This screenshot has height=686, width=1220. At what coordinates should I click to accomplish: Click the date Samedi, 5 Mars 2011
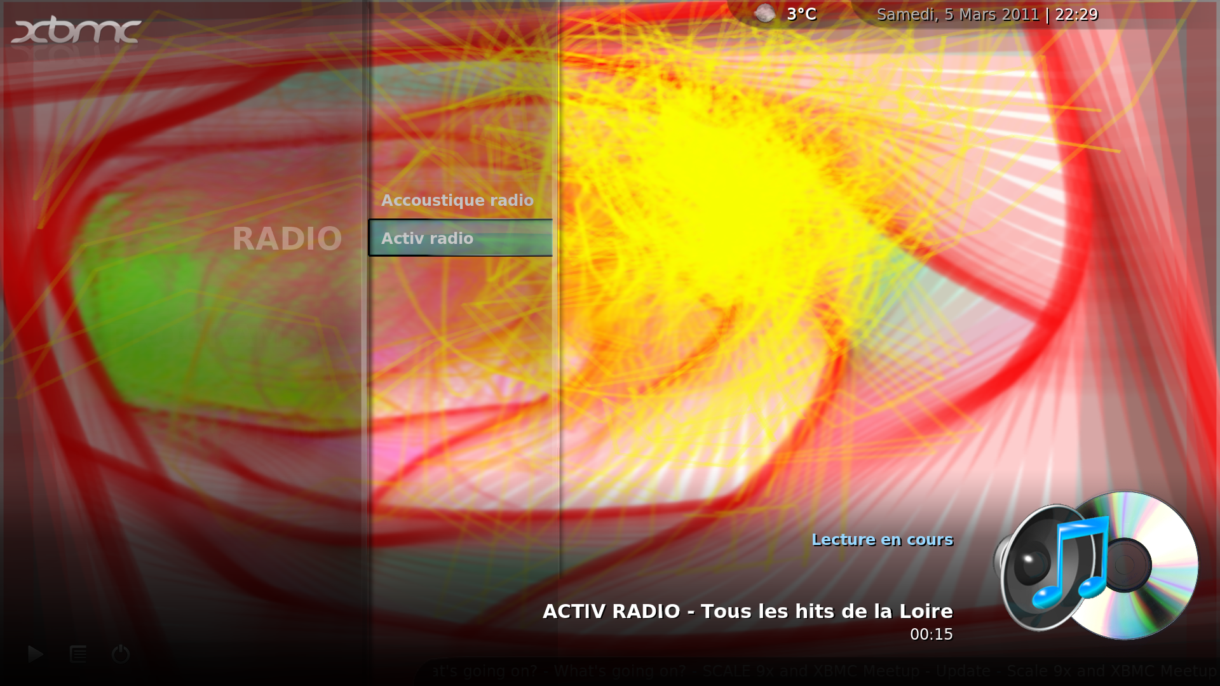(958, 15)
